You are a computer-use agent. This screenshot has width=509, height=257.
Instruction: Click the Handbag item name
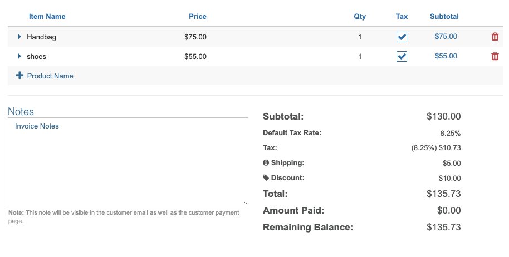pos(41,37)
